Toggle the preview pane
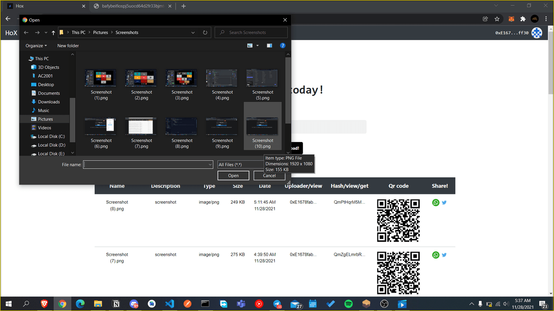The height and width of the screenshot is (311, 554). click(269, 46)
